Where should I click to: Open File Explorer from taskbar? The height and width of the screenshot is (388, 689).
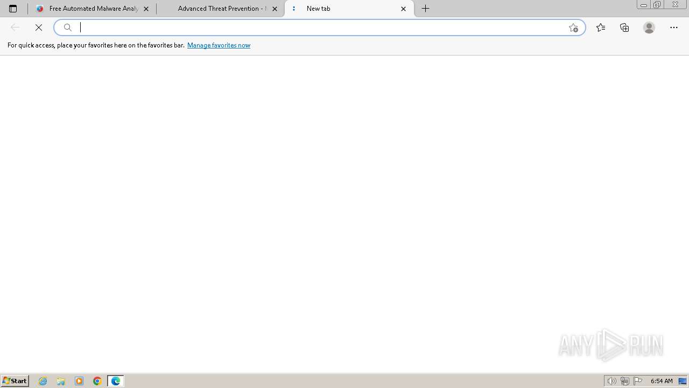click(61, 381)
